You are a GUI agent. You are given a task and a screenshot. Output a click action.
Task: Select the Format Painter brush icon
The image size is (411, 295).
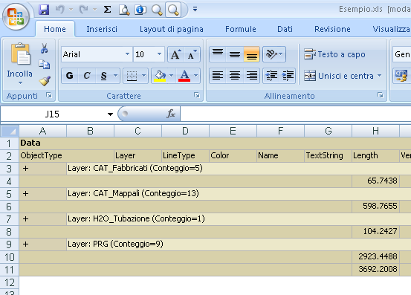(x=45, y=81)
